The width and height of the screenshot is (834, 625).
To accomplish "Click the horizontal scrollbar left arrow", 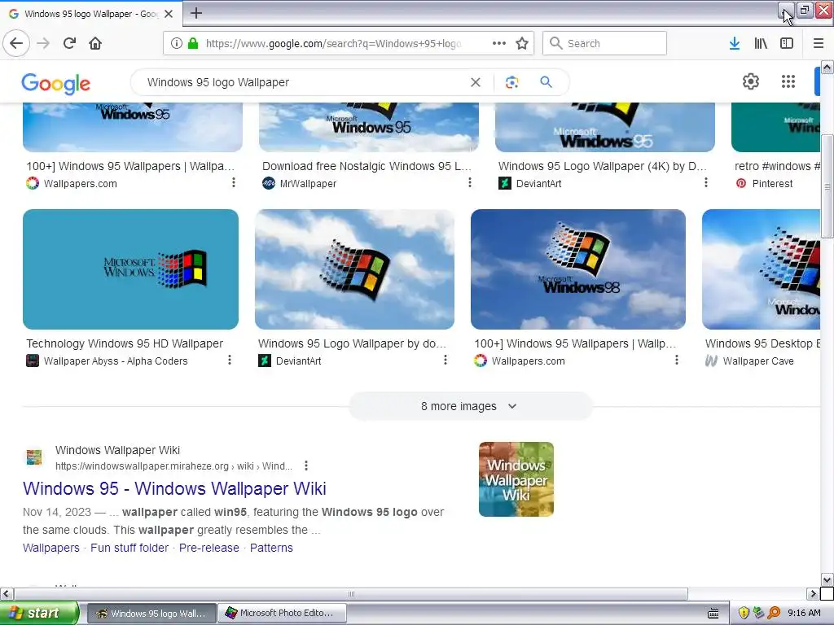I will click(7, 593).
